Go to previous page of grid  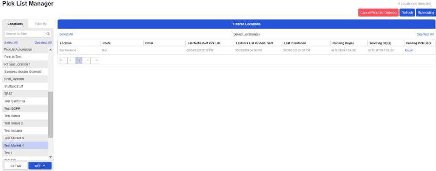pos(71,61)
